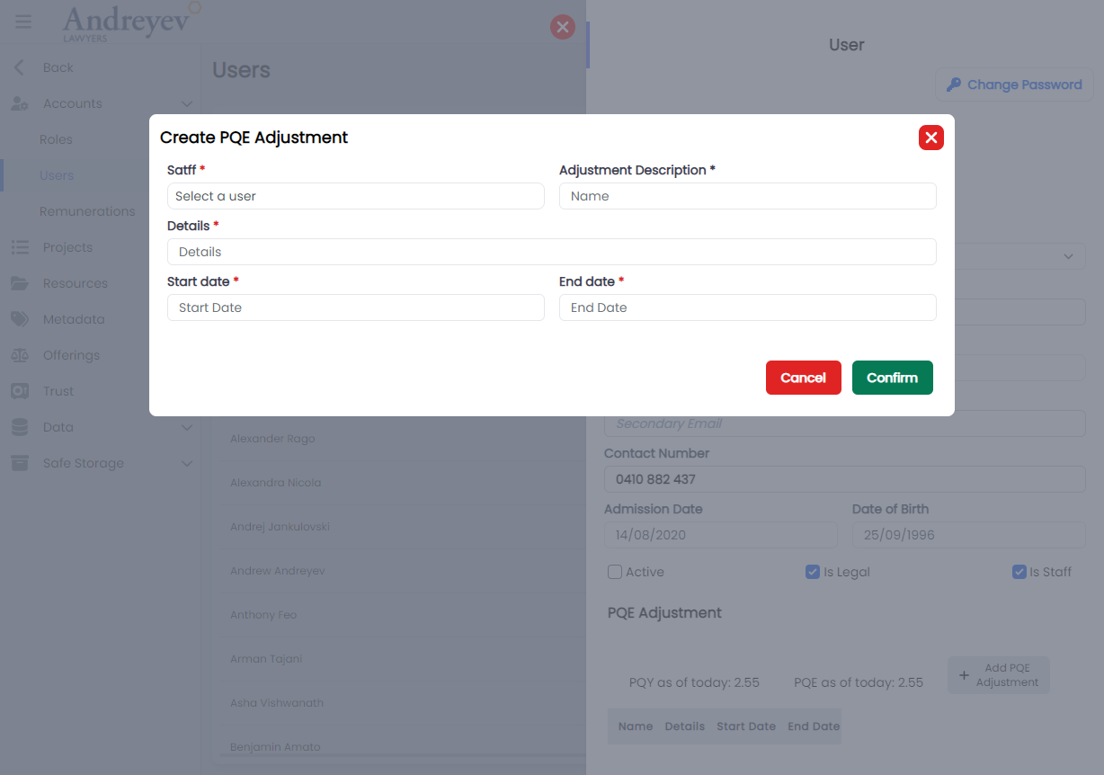Screen dimensions: 1104x775
Task: Close the Create PQE Adjustment dialog
Action: [x=930, y=138]
